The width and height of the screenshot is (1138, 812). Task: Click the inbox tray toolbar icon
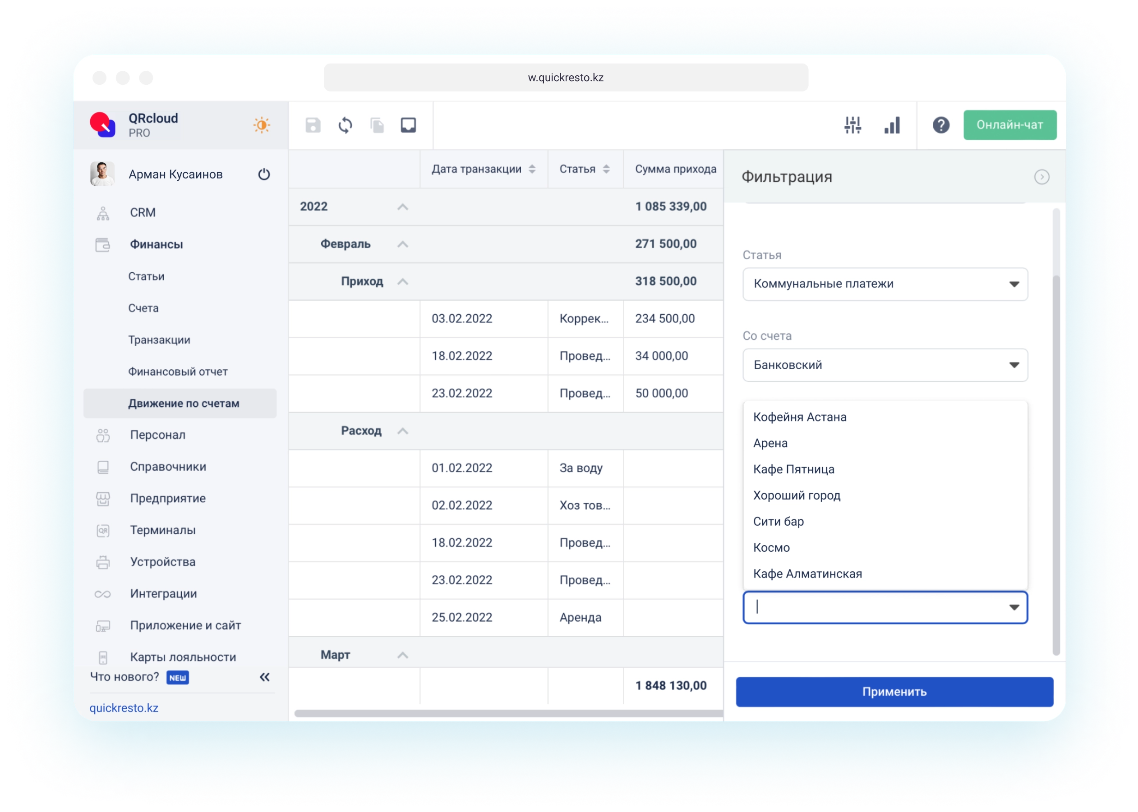409,125
